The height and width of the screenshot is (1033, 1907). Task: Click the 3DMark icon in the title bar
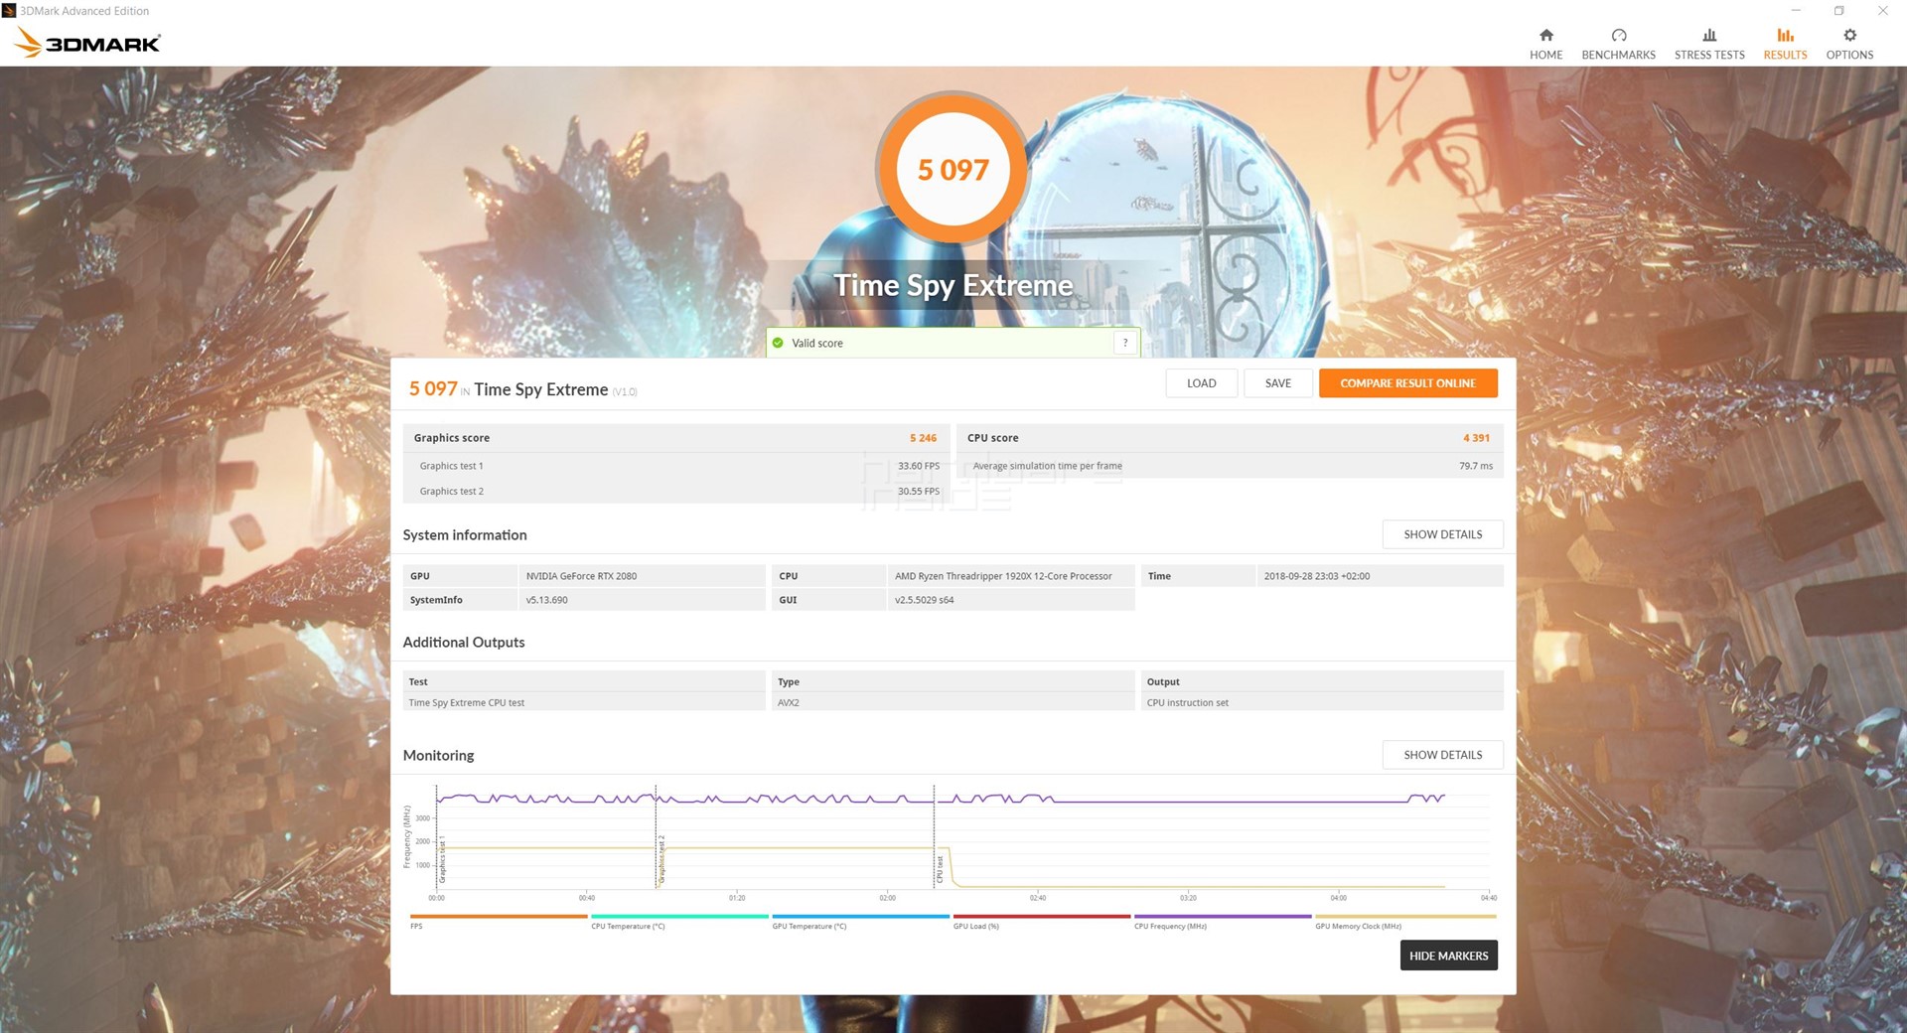9,10
